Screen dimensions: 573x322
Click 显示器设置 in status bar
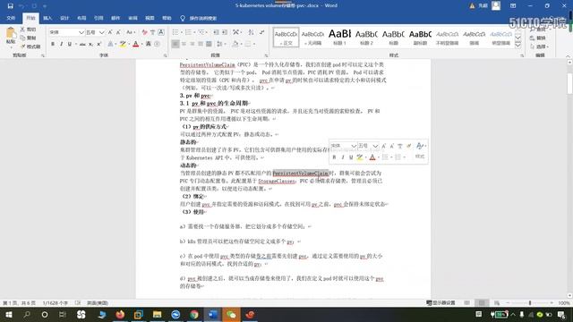[441, 303]
